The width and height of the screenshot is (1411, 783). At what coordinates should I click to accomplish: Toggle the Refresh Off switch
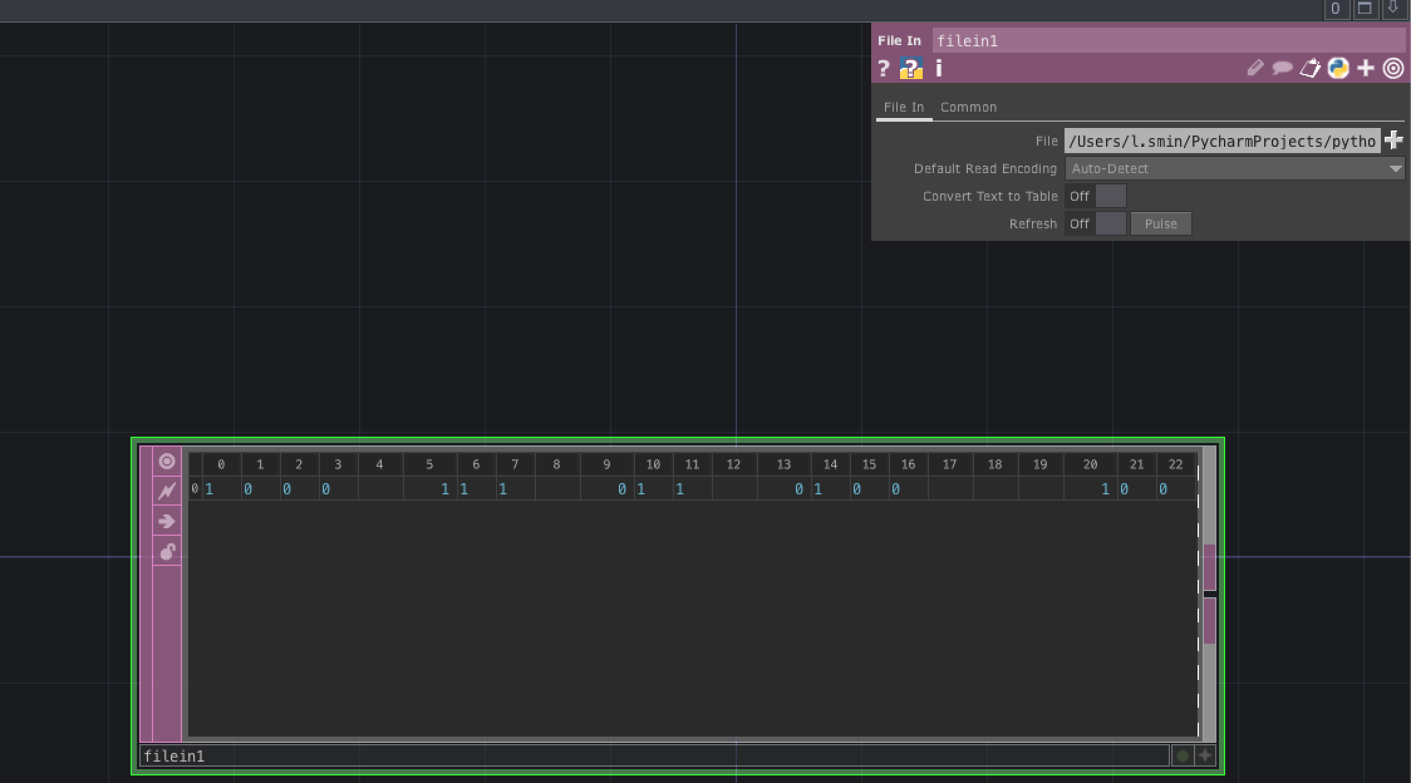(1110, 224)
